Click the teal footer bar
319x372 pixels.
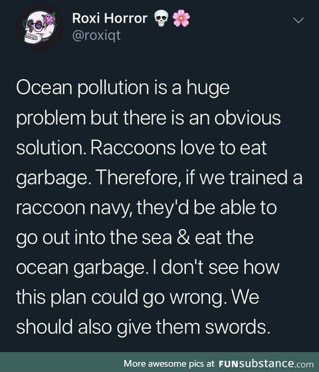click(x=159, y=362)
